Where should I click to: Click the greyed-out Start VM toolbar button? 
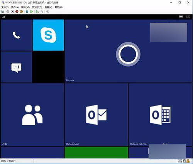pyautogui.click(x=8, y=12)
